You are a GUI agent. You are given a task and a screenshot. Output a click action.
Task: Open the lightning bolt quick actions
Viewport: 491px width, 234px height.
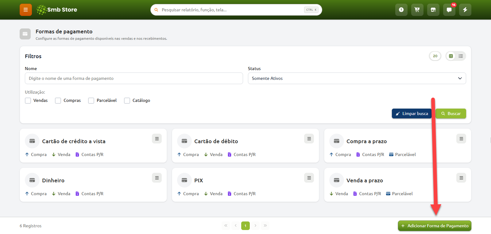click(465, 10)
